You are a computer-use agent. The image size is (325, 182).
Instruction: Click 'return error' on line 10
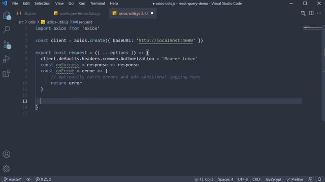tap(67, 83)
